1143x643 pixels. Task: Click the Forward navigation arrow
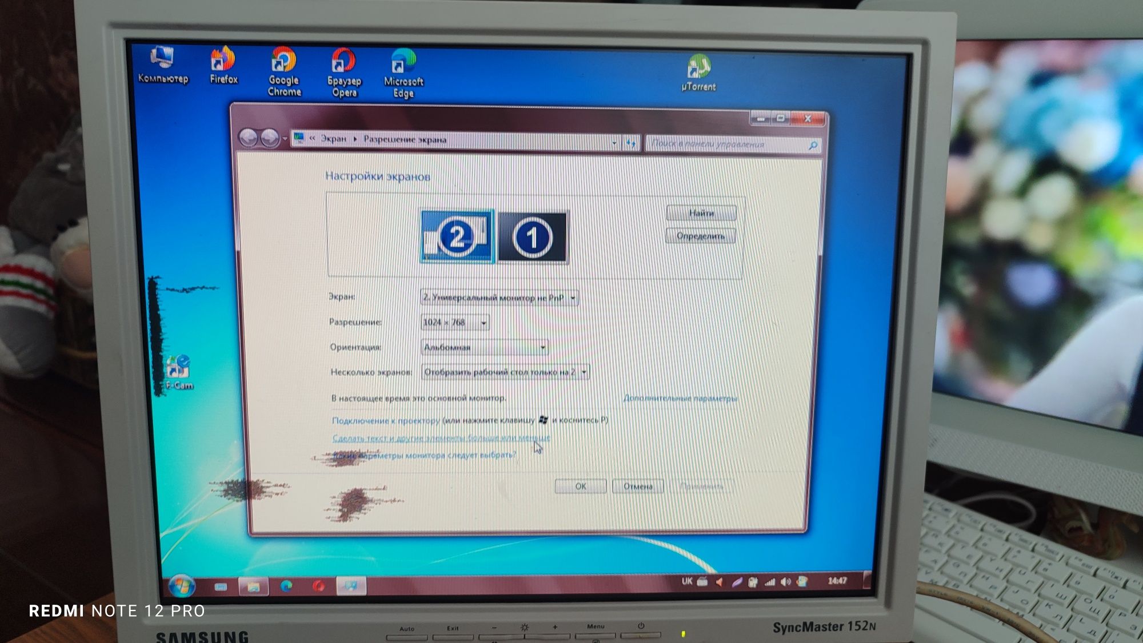tap(269, 138)
